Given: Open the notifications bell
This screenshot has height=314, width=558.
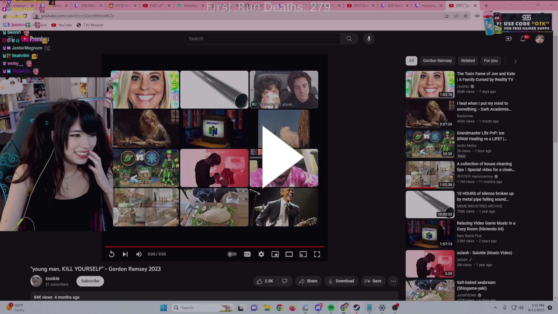Looking at the screenshot, I should point(523,39).
